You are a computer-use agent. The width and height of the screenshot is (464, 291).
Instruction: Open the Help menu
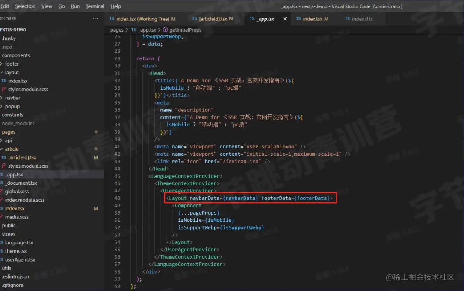pos(116,6)
